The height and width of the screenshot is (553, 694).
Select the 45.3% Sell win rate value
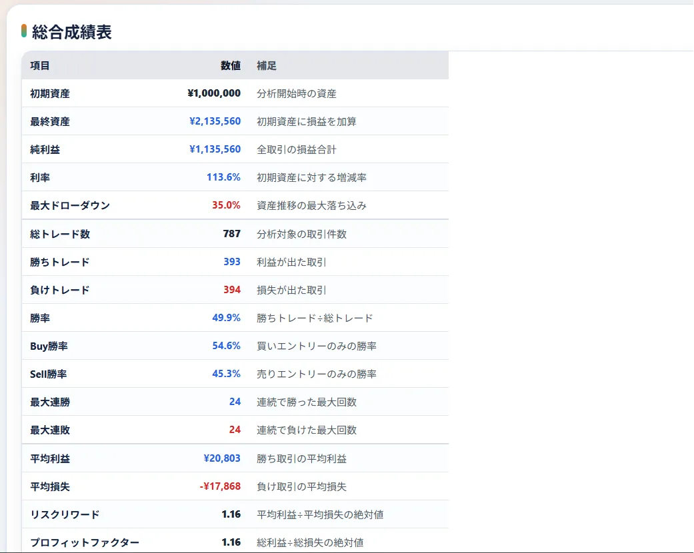tap(226, 374)
